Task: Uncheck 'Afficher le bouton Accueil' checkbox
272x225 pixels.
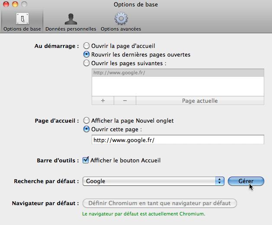Action: (x=86, y=160)
